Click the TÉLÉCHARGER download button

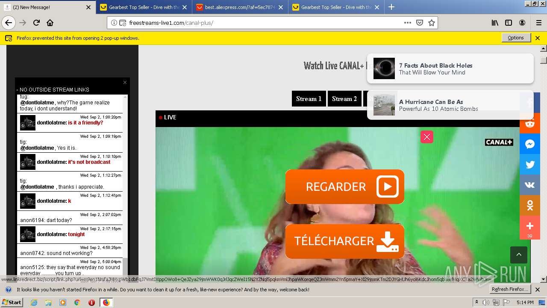[x=345, y=241]
